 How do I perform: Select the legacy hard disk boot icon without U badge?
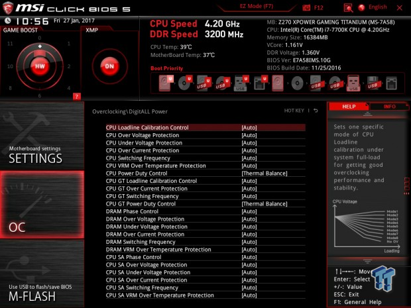pos(278,83)
